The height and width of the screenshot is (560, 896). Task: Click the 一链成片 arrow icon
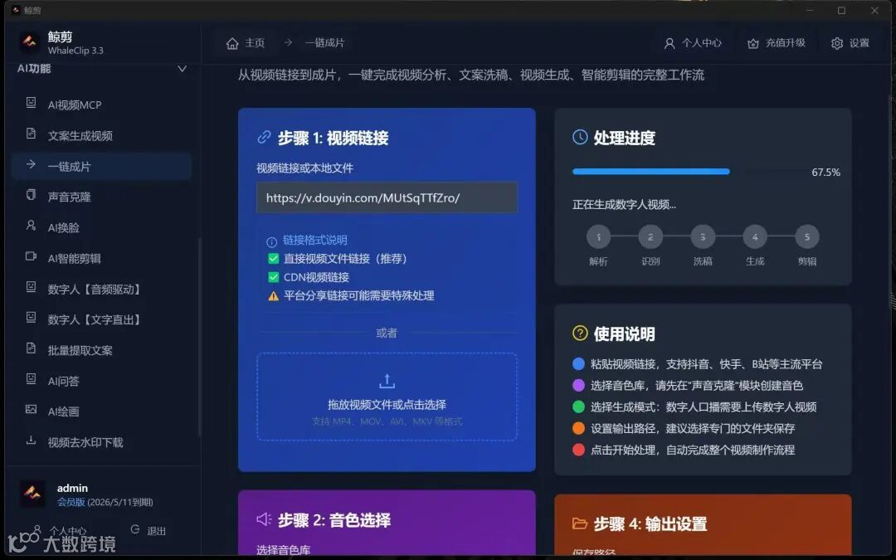31,164
